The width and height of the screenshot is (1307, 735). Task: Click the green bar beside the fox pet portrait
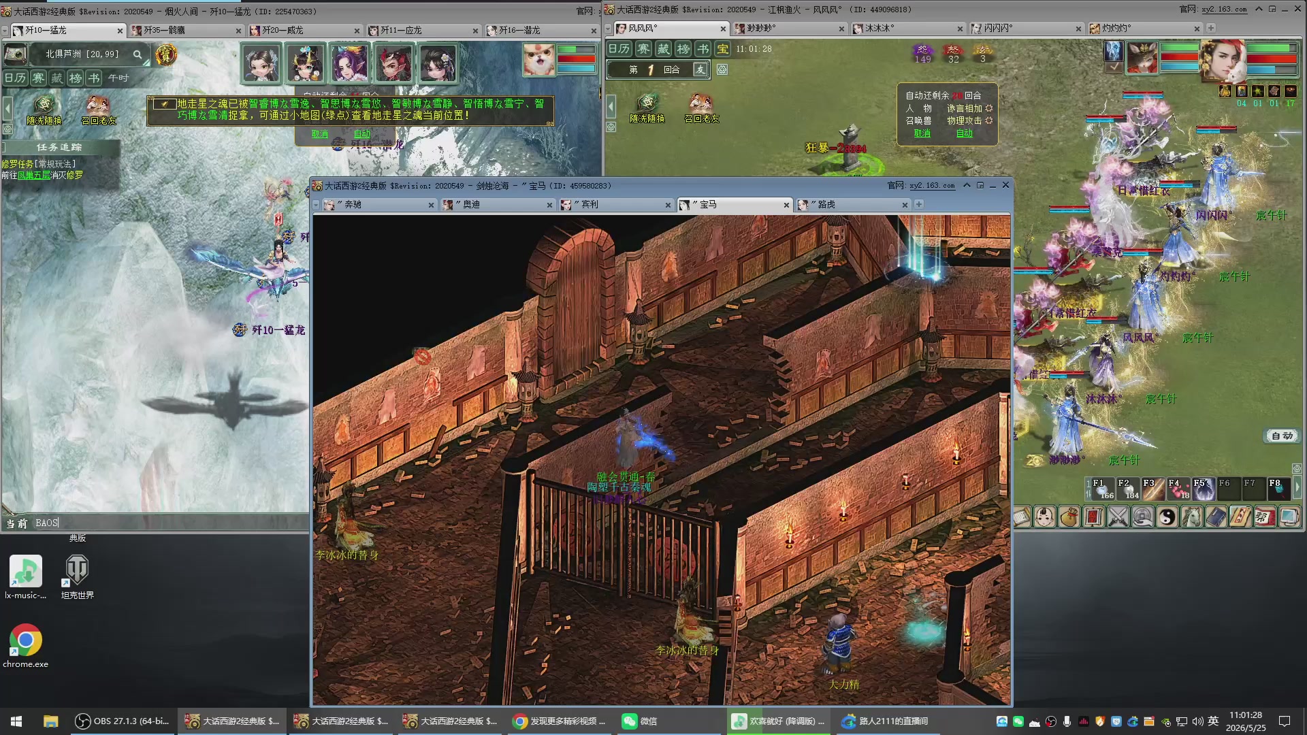577,50
